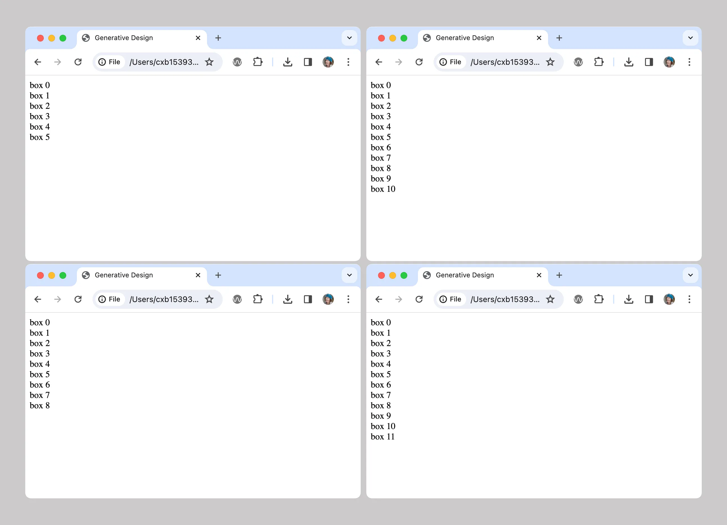Toggle the bookmark star in the bottom-left address bar
The width and height of the screenshot is (727, 525).
(209, 299)
